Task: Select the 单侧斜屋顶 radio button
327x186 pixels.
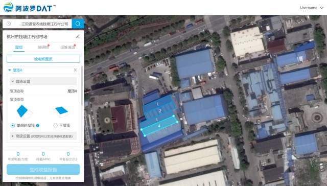Action: [13, 125]
